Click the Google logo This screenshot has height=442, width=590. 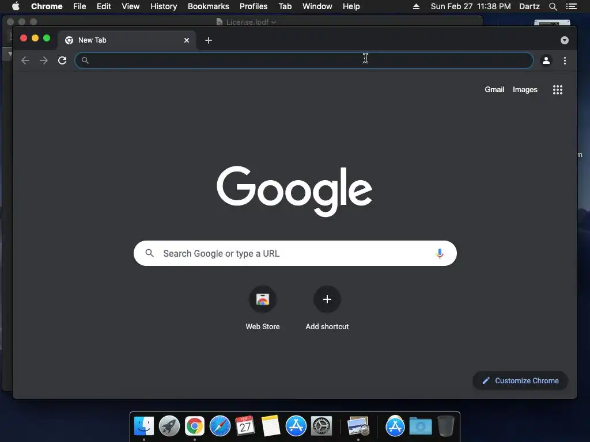(x=294, y=191)
